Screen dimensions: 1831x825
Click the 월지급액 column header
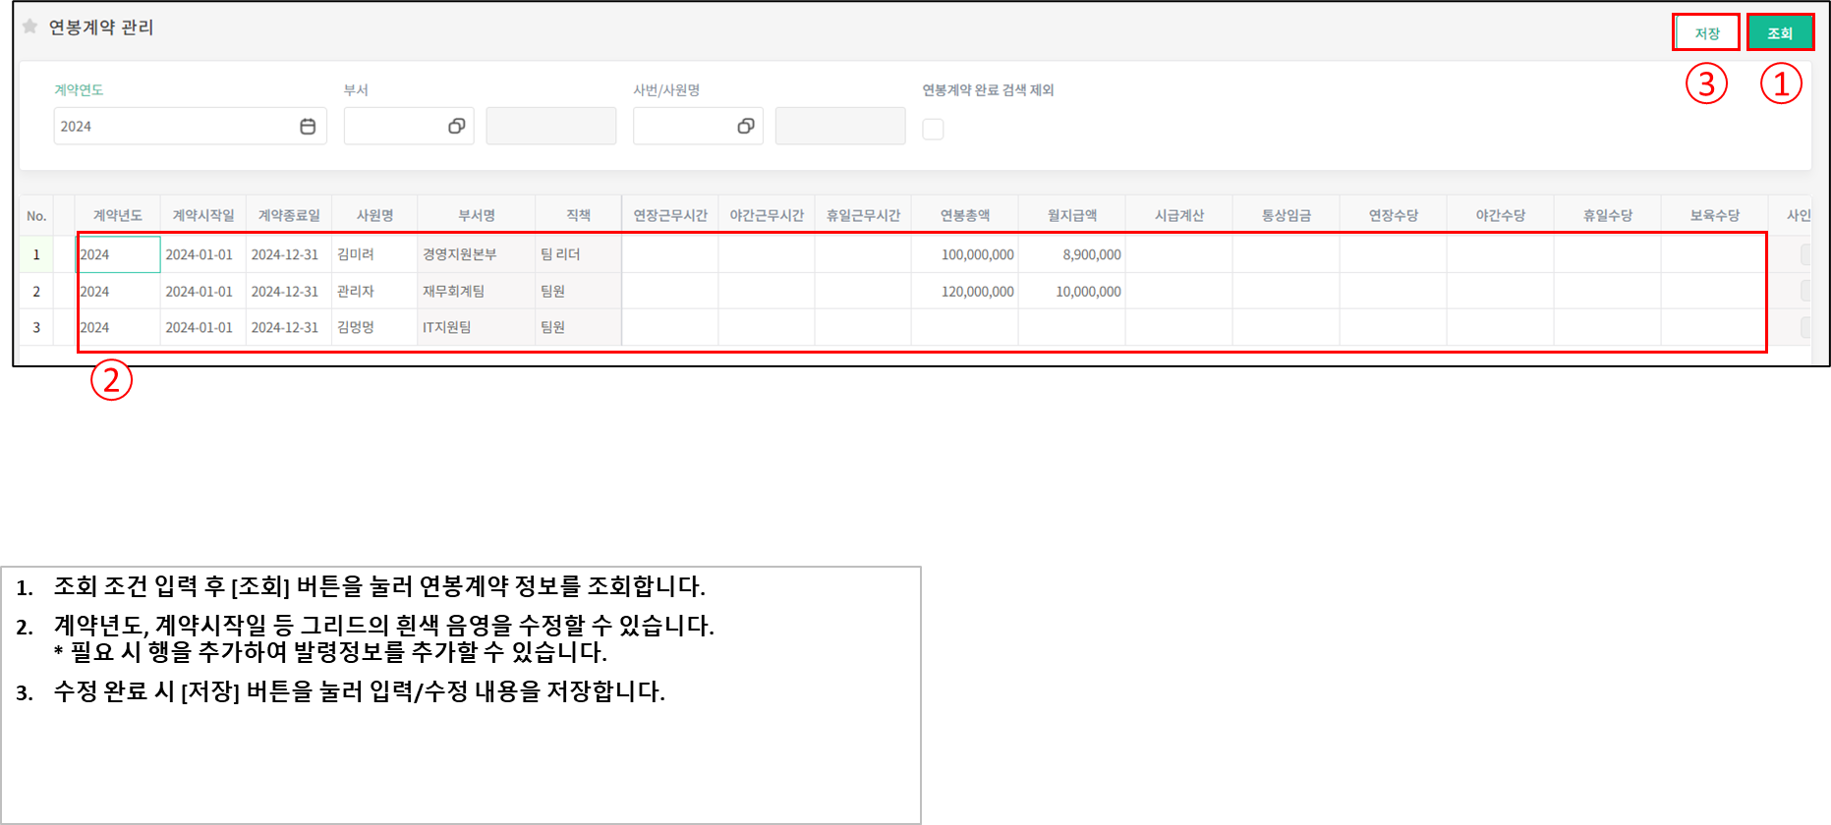coord(1071,216)
